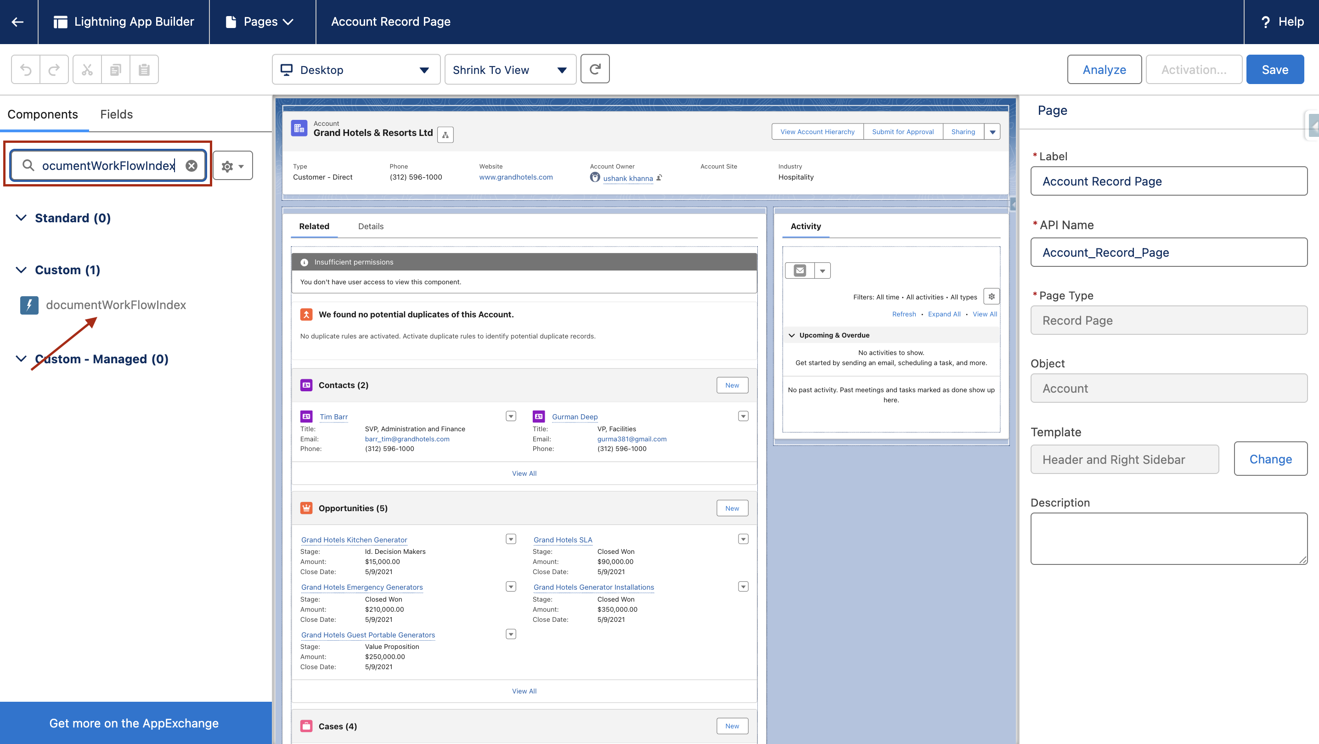
Task: Click the info icon on Insufficient permissions banner
Action: [x=304, y=262]
